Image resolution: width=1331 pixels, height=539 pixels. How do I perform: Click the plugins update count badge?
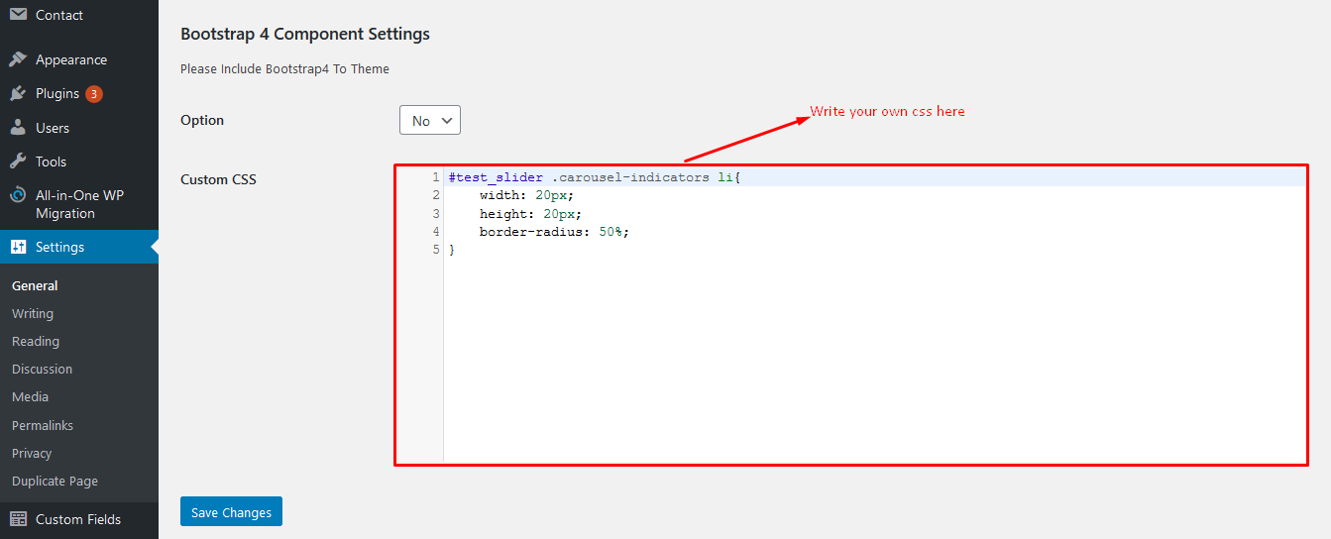(x=93, y=94)
